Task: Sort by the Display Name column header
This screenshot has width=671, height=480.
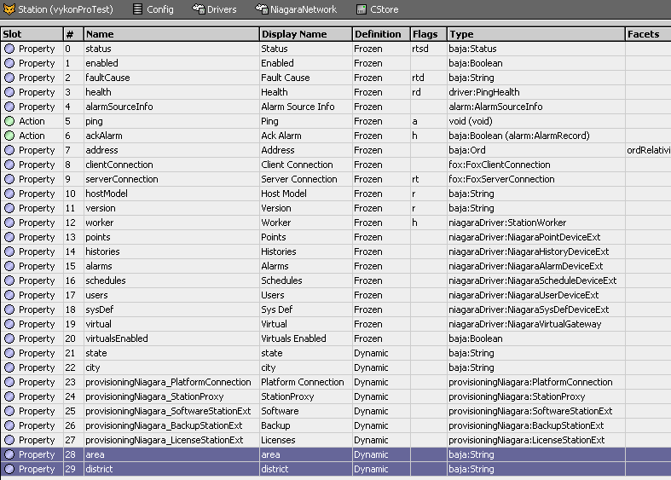Action: (294, 34)
